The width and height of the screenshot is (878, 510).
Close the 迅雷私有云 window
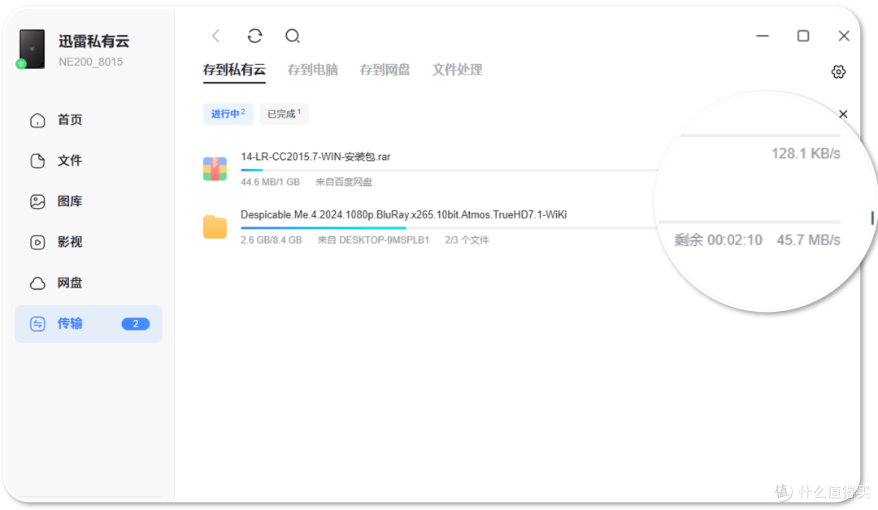click(x=844, y=36)
